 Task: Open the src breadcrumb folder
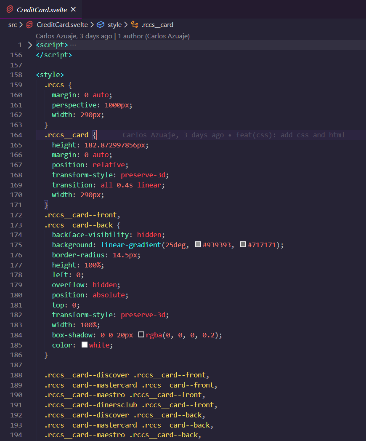click(12, 25)
